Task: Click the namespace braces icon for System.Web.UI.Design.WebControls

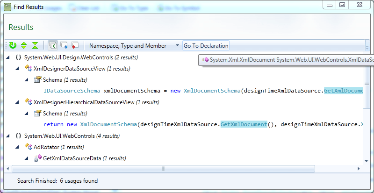Action: tap(19, 57)
